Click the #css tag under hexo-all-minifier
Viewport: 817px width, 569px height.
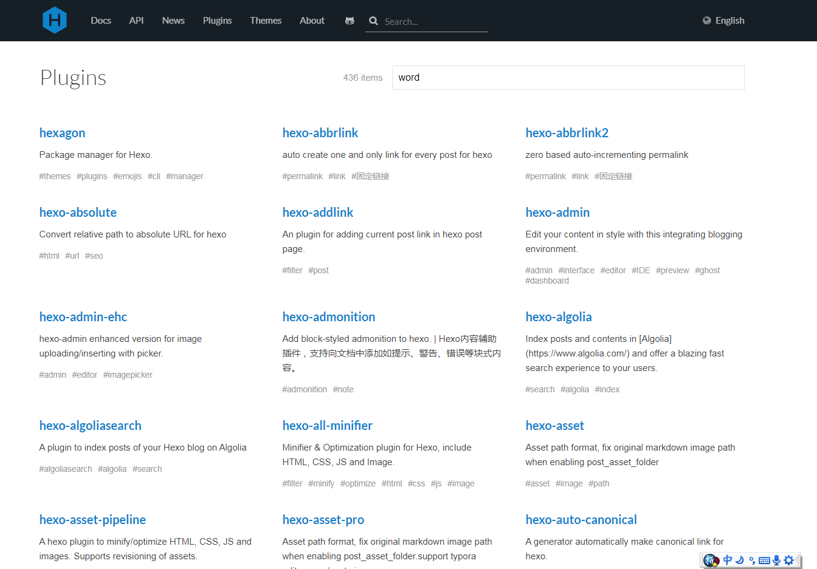click(x=416, y=483)
